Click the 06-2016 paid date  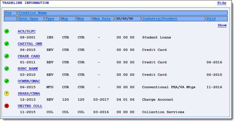point(214,62)
